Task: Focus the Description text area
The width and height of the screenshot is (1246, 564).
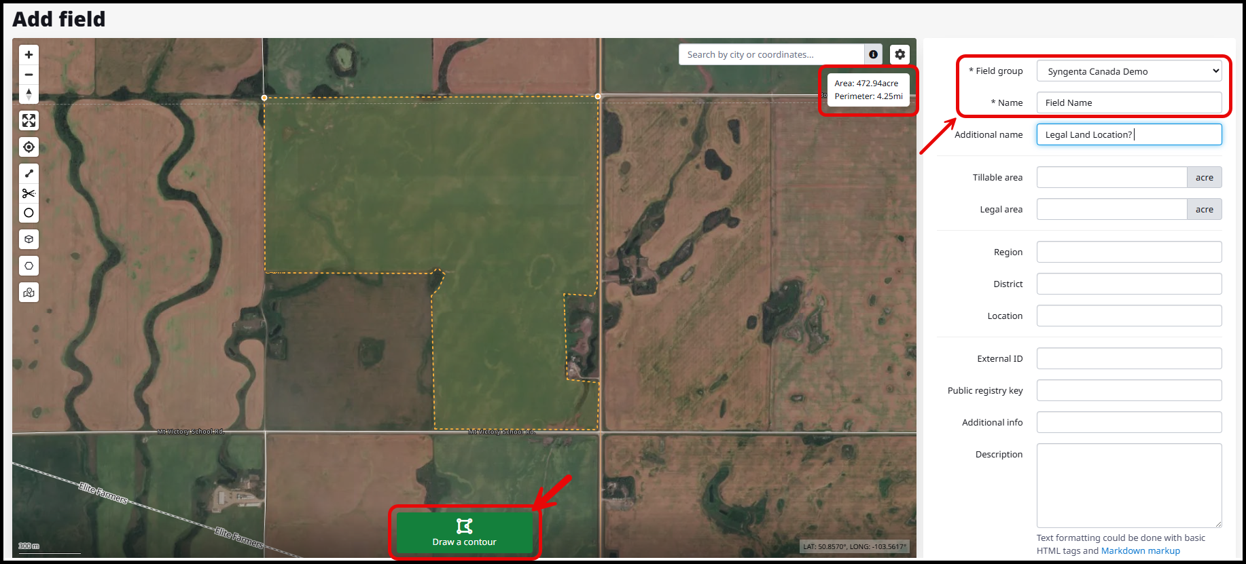Action: point(1128,485)
